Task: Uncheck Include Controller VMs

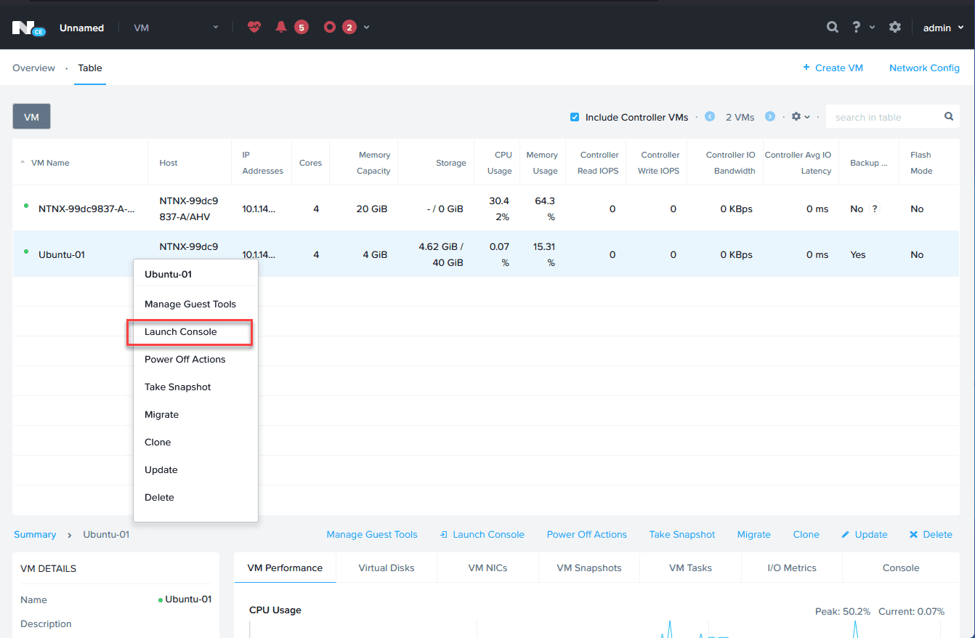Action: tap(575, 117)
